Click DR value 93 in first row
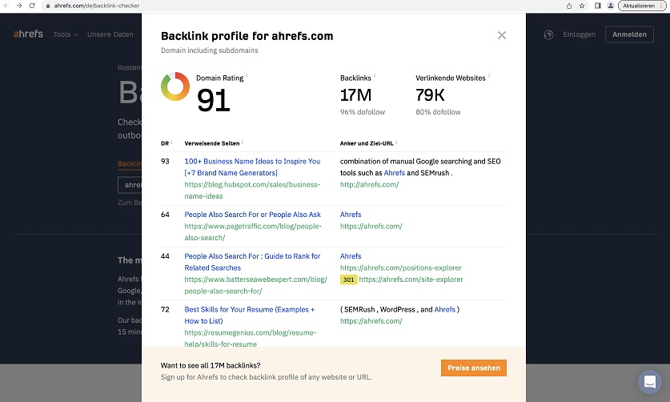This screenshot has height=402, width=670. [165, 161]
